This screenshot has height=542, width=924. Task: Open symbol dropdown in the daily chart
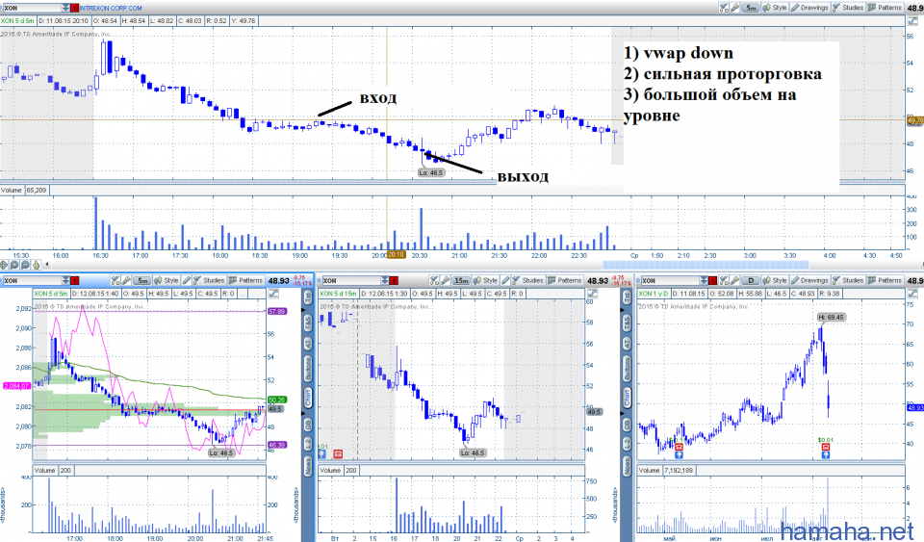[x=704, y=280]
